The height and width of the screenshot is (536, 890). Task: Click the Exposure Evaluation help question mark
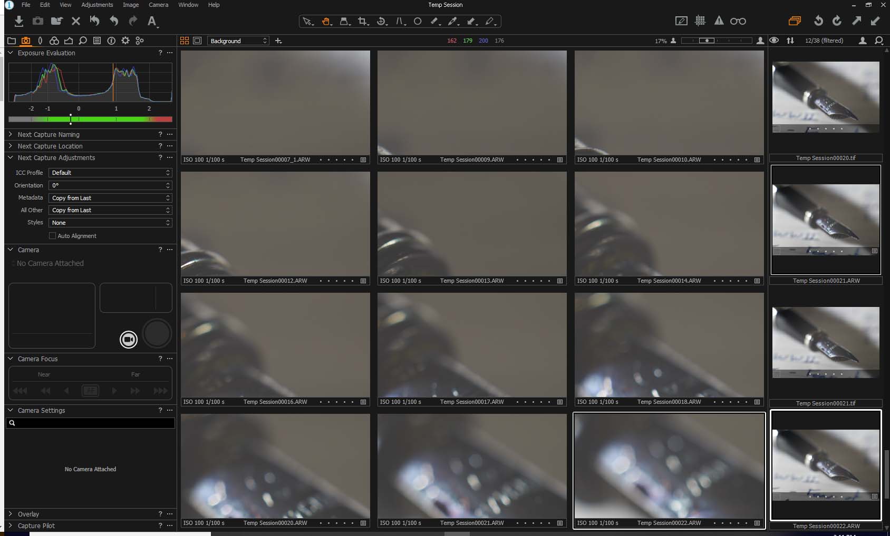[x=160, y=53]
